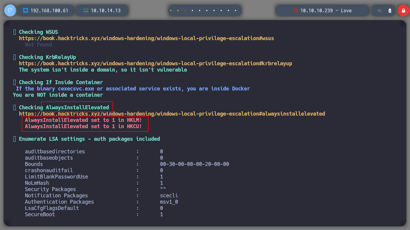Viewport: 410px width, 230px height.
Task: Switch to the first yellow workspace dot
Action: pos(171,10)
